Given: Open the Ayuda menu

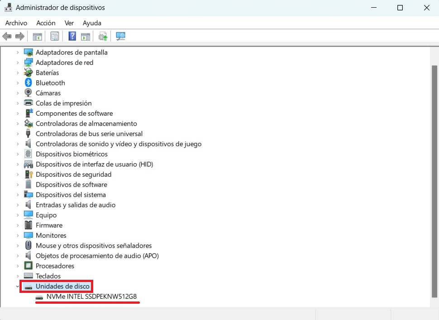Looking at the screenshot, I should coord(92,23).
